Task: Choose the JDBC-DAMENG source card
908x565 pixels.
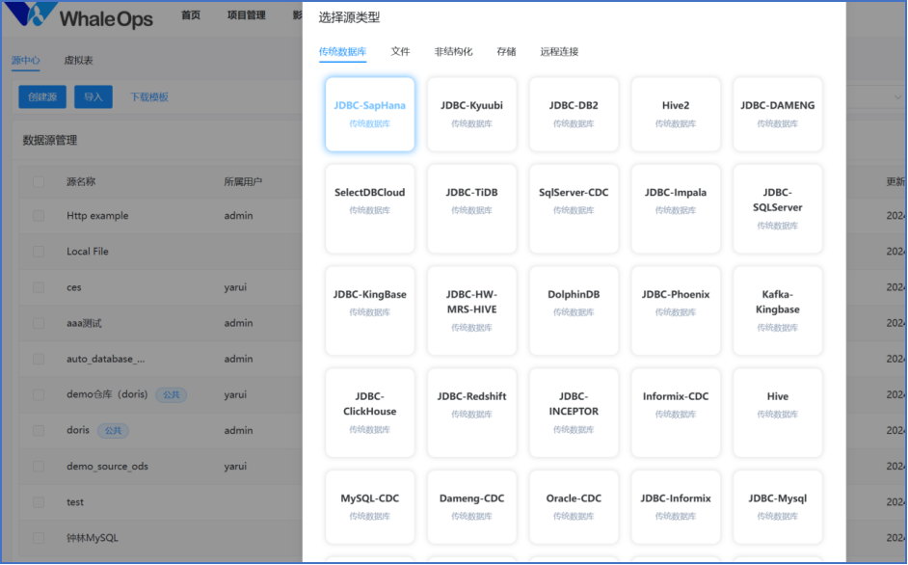Action: [777, 114]
